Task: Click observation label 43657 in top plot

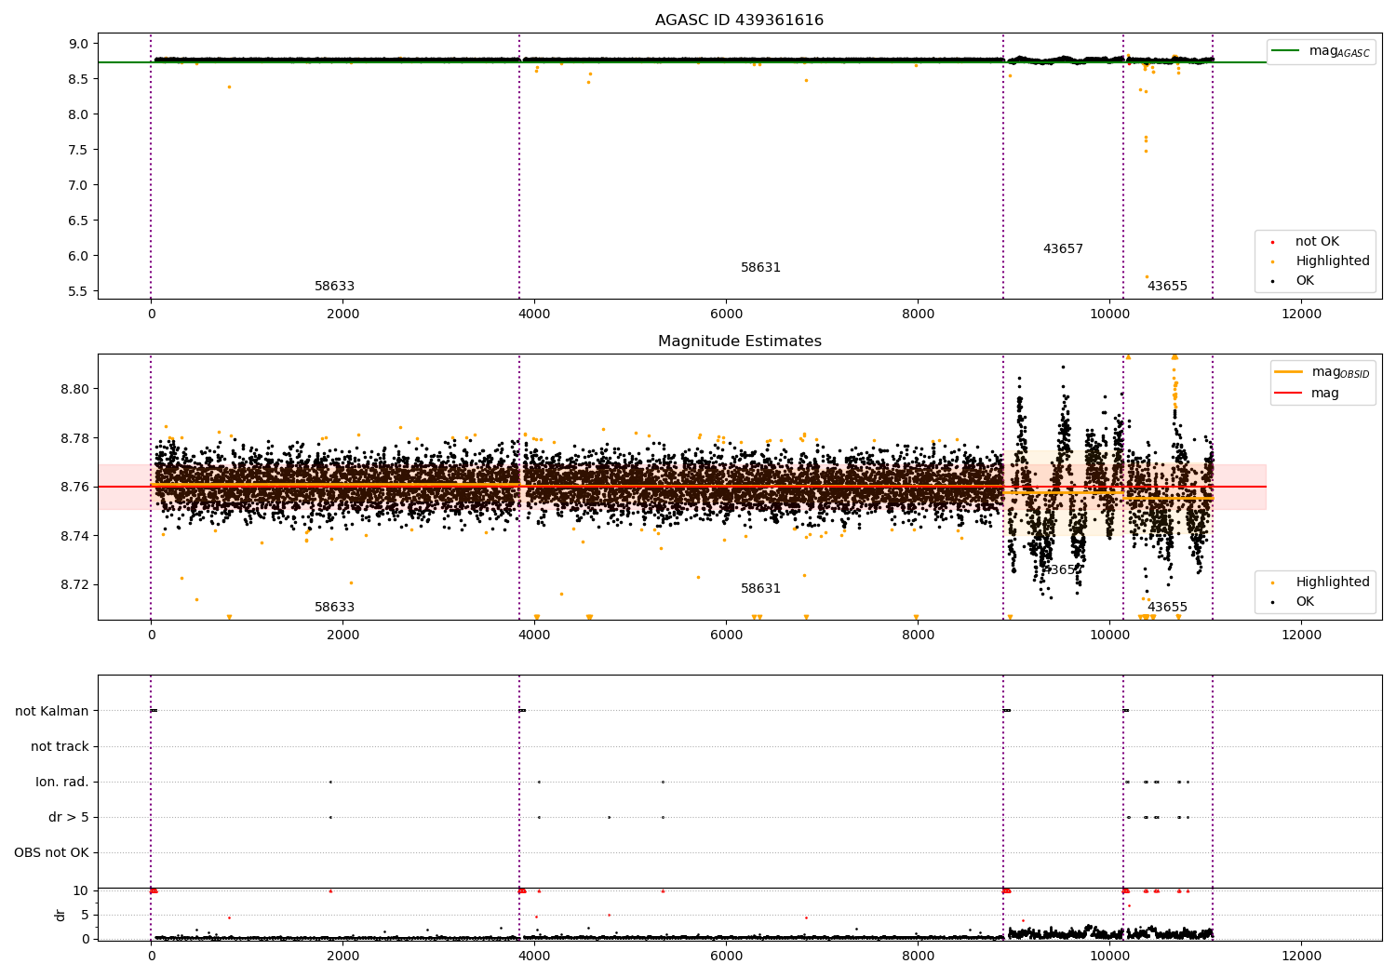Action: pyautogui.click(x=1063, y=249)
